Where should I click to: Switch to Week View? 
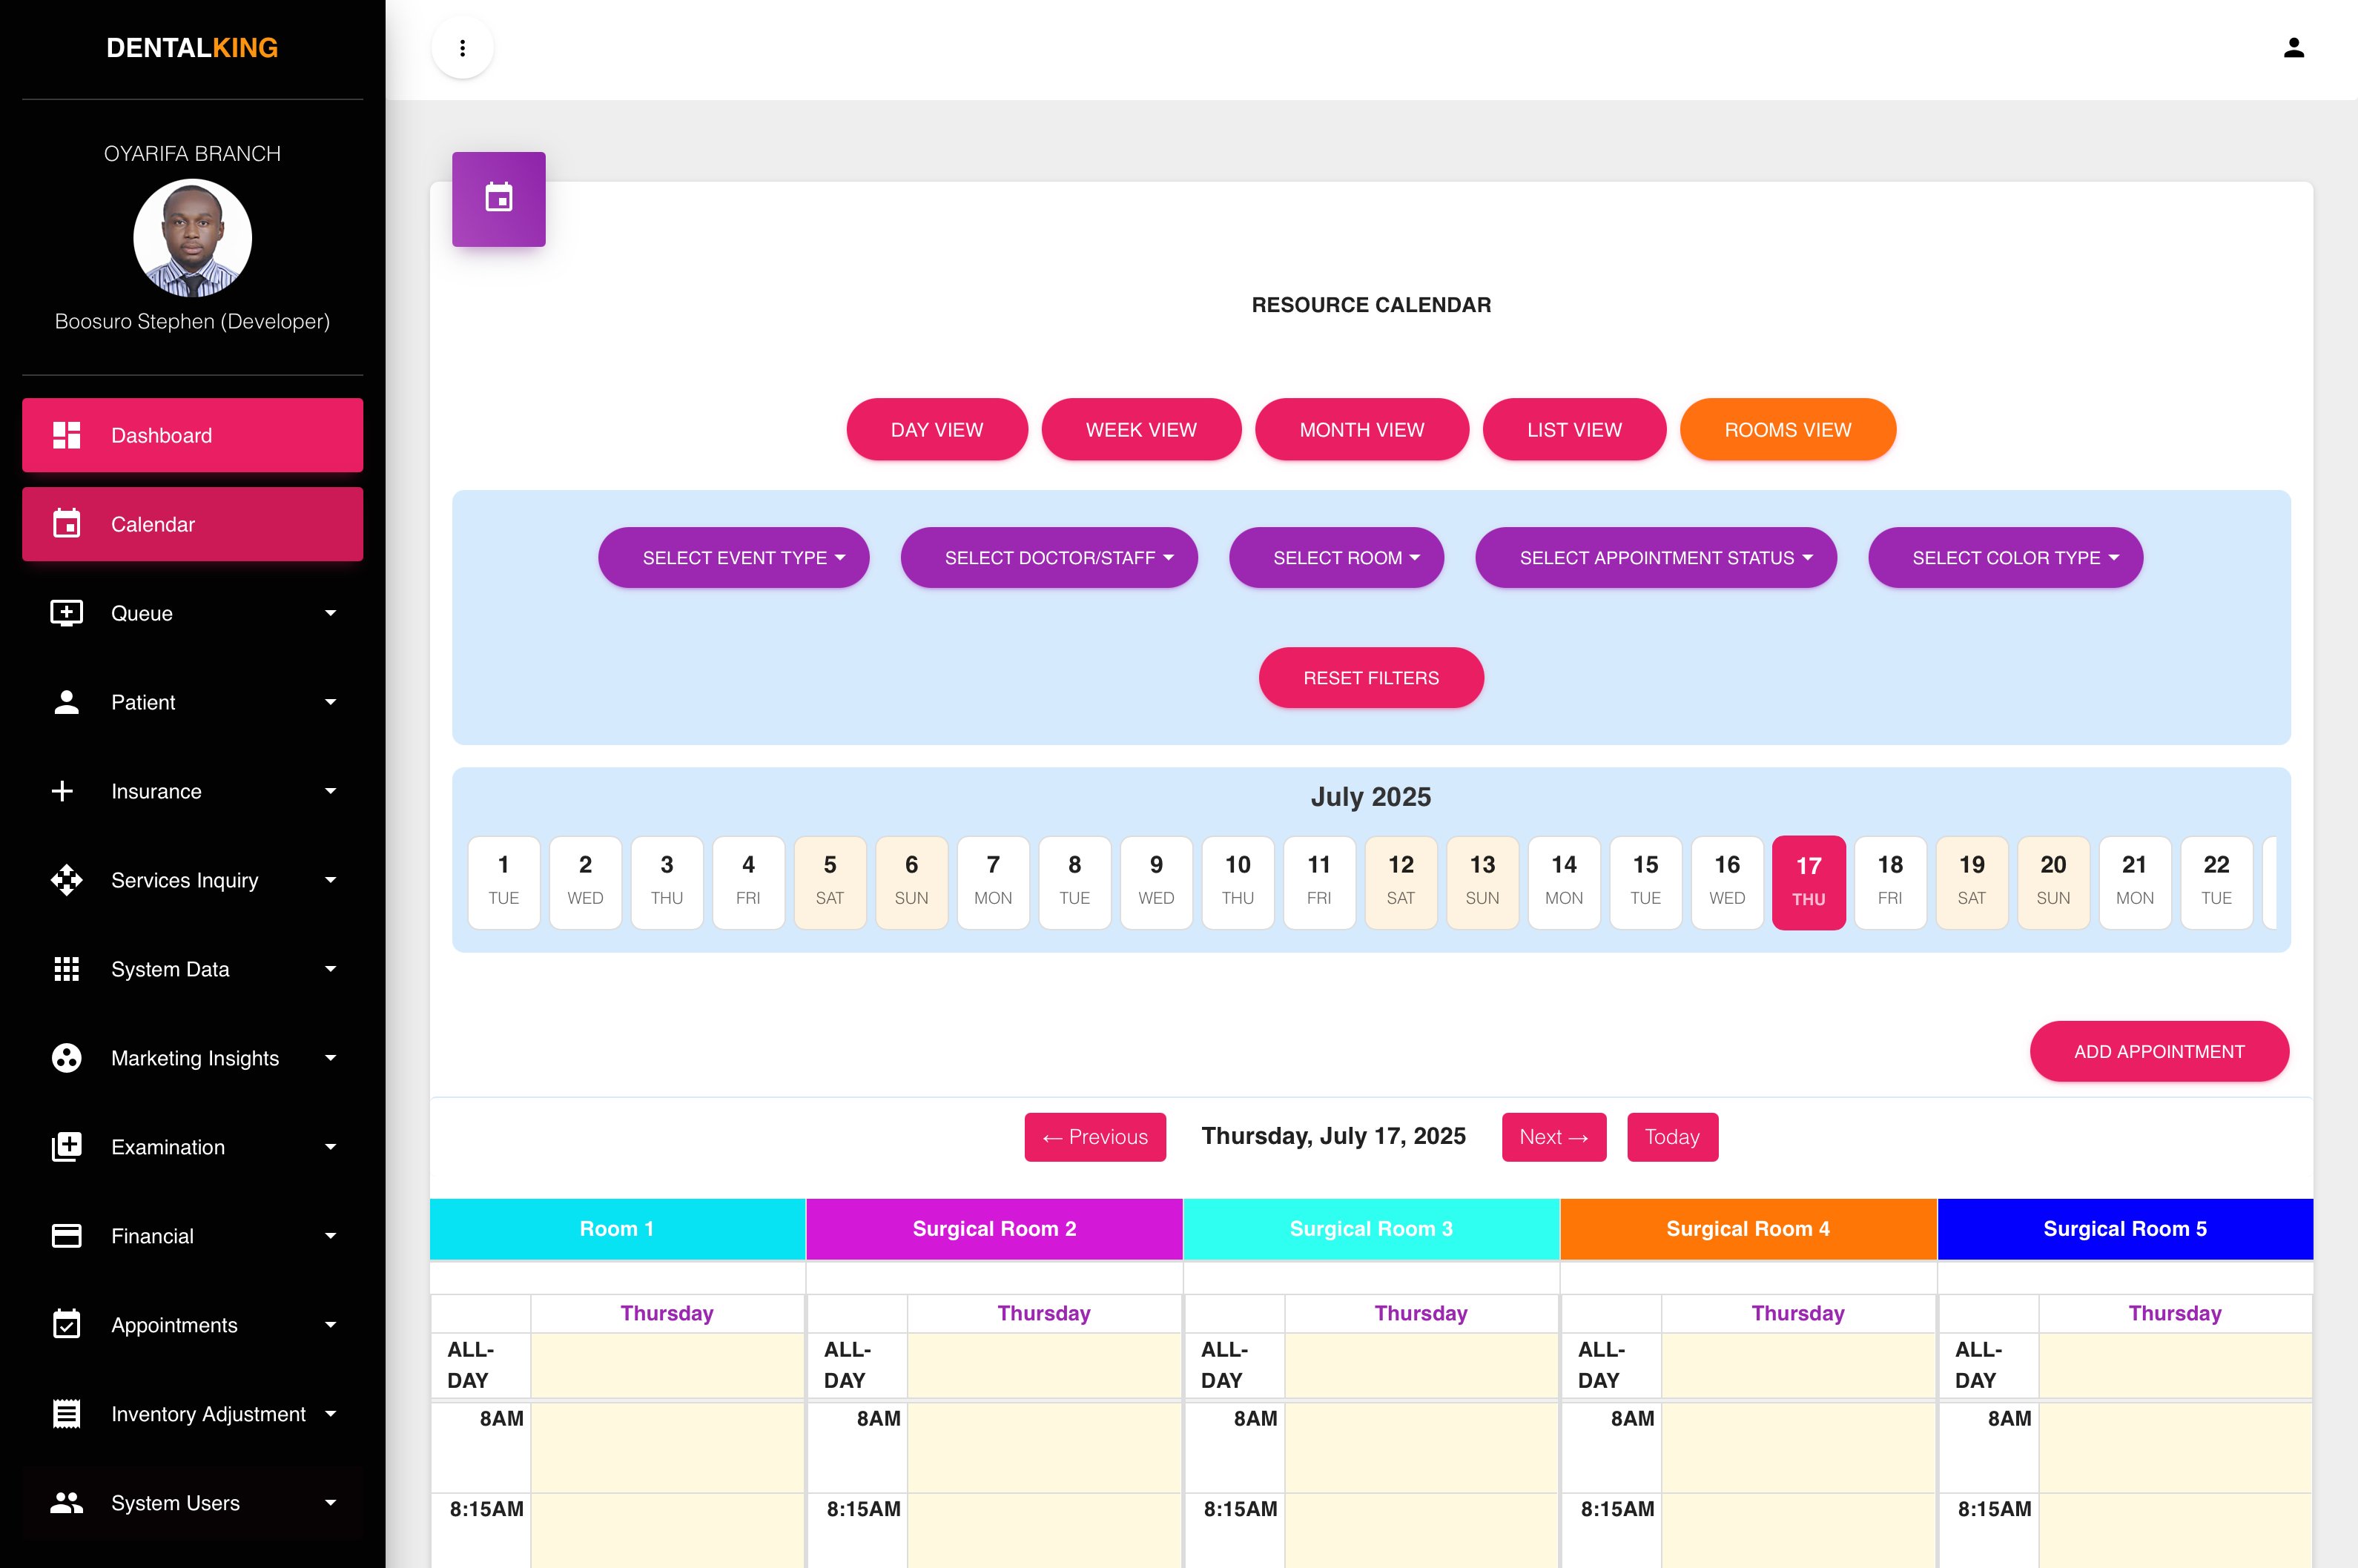(1140, 430)
